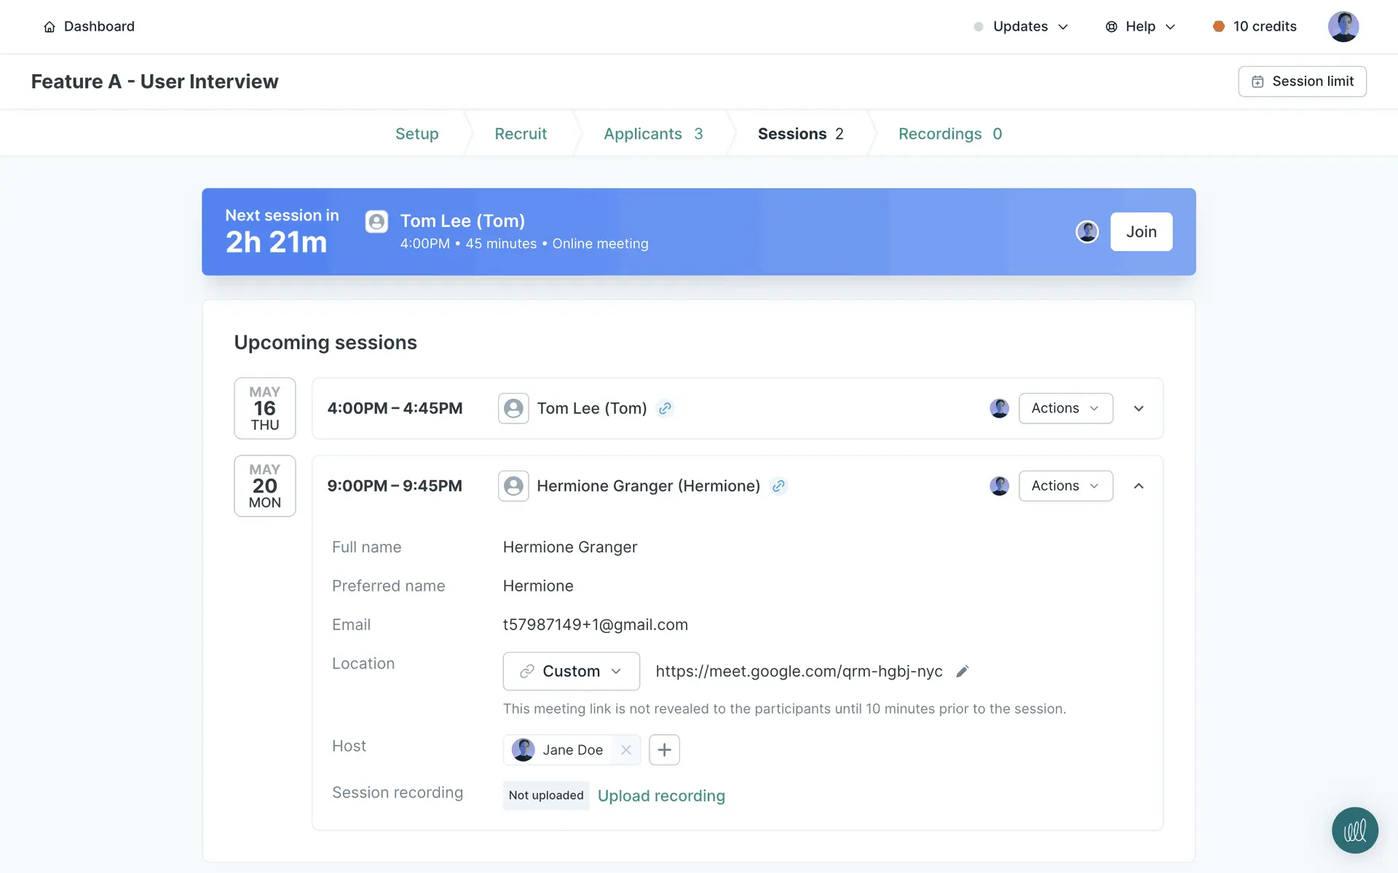Join the next session with Tom Lee
This screenshot has width=1398, height=873.
point(1141,232)
